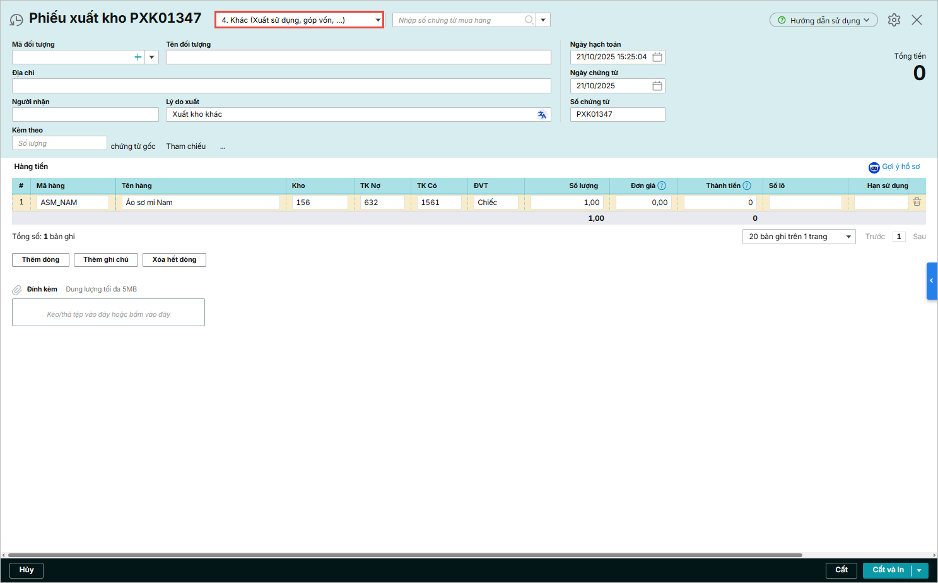Screen dimensions: 938x583
Task: Click the Thêm dòng button
Action: tap(40, 260)
